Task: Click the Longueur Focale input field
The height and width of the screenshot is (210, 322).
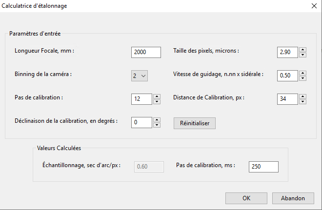Action: click(x=146, y=52)
